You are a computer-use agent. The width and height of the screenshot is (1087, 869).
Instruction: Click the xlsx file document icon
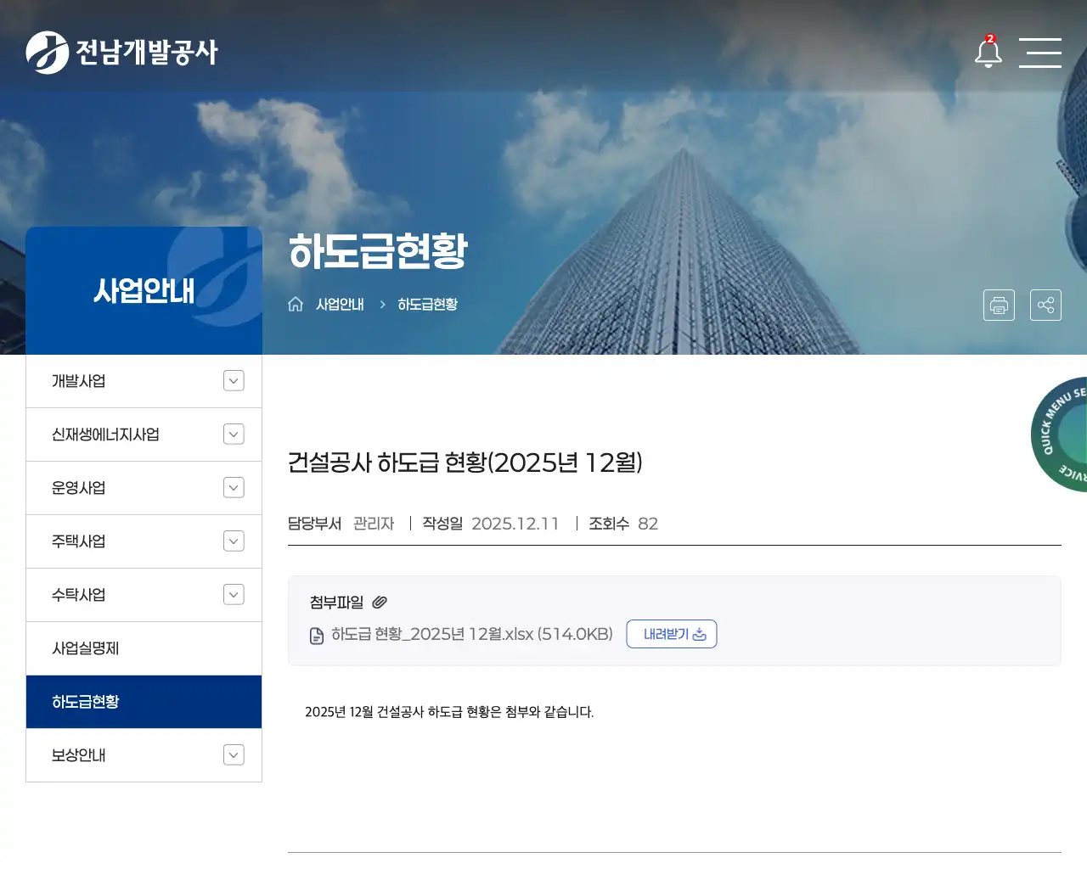pos(317,636)
